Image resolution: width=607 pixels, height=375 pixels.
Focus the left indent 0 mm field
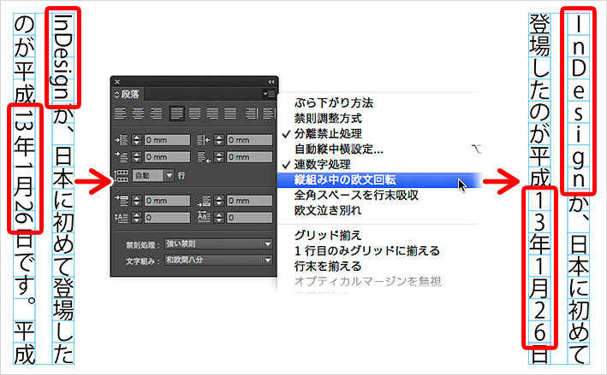click(x=167, y=139)
